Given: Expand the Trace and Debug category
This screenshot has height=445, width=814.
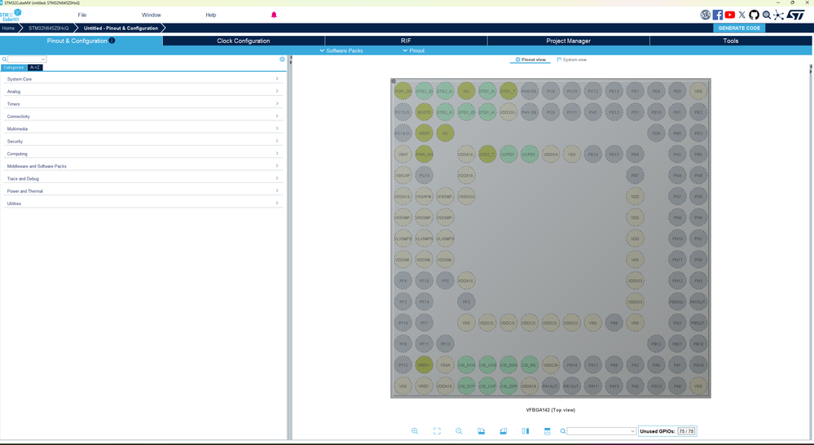Looking at the screenshot, I should tap(143, 178).
